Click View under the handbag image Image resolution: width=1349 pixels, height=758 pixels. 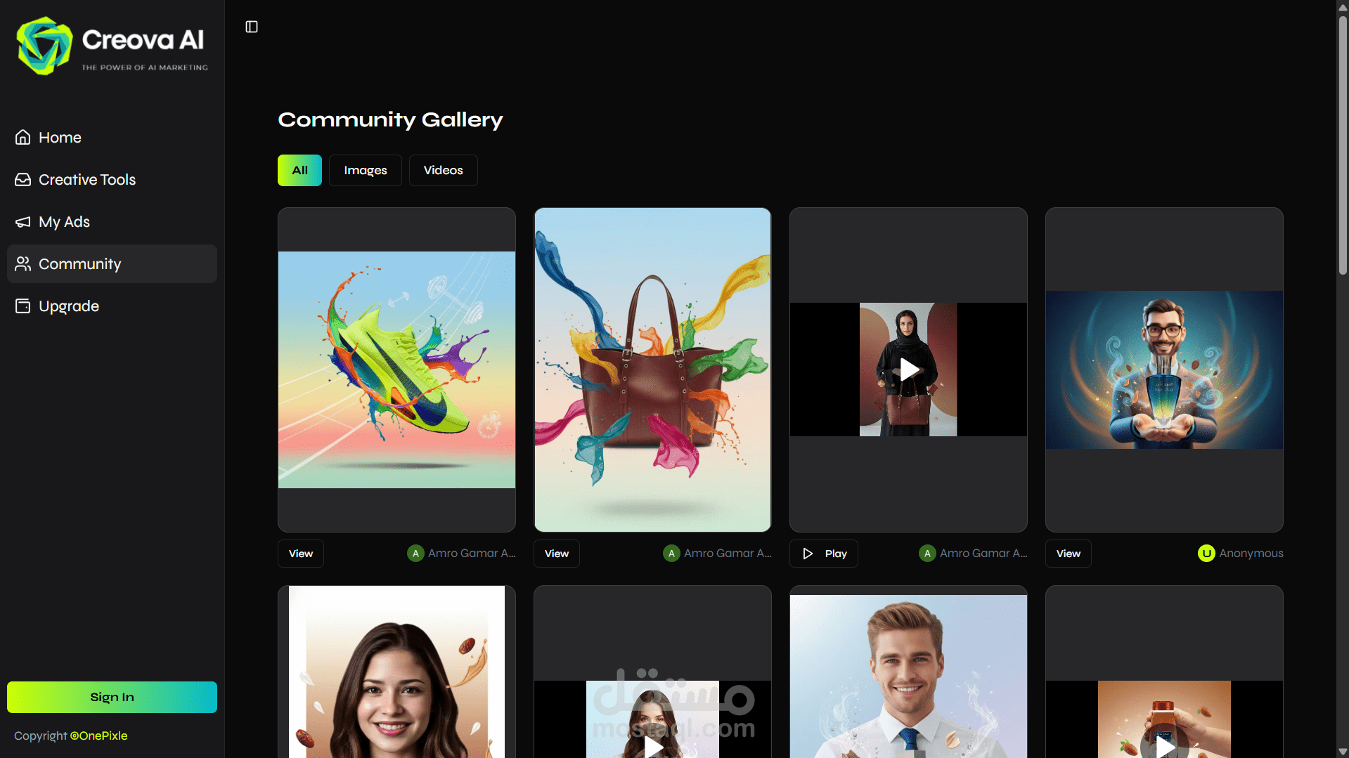(557, 554)
